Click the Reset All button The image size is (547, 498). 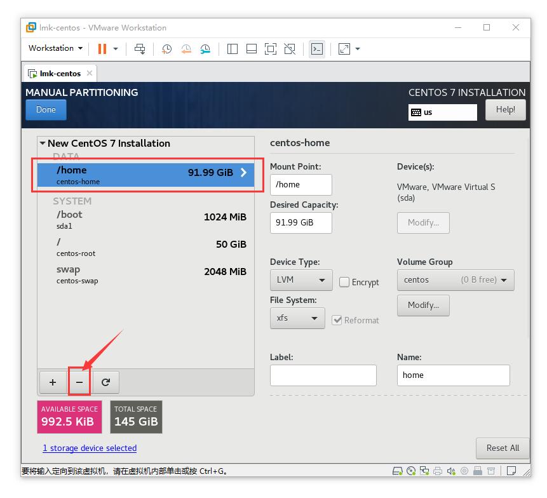(503, 448)
